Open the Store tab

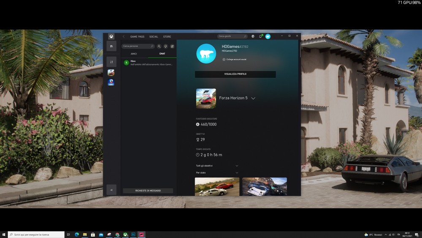[x=167, y=37]
